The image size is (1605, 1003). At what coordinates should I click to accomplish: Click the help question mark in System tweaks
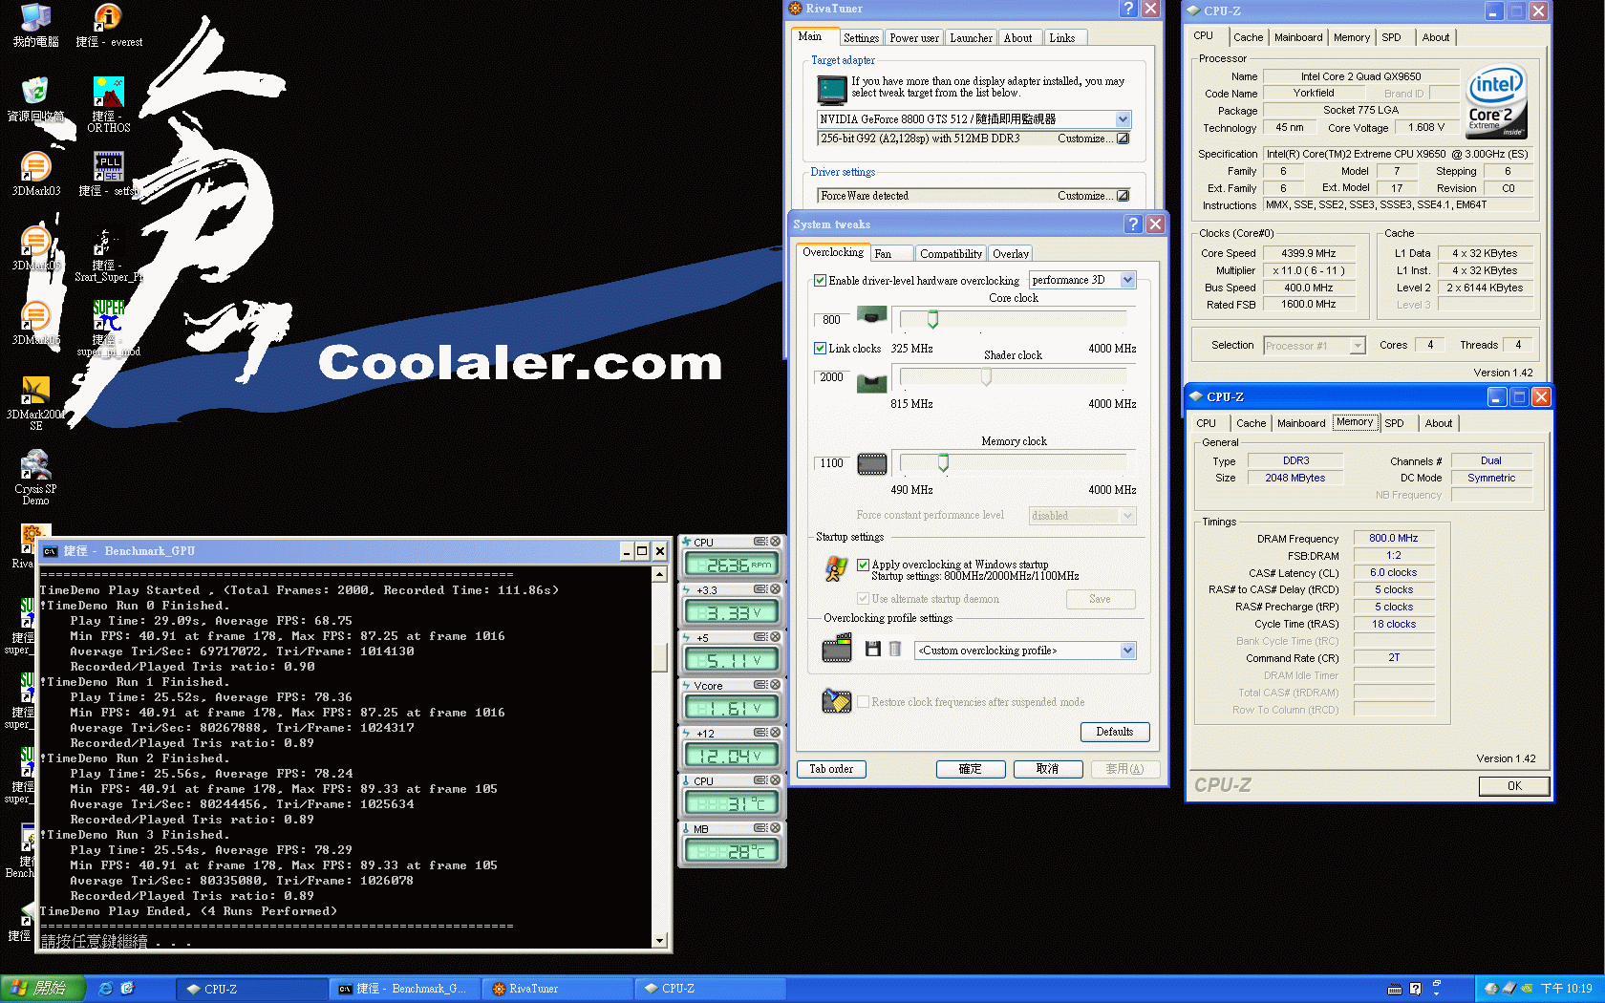(x=1133, y=224)
